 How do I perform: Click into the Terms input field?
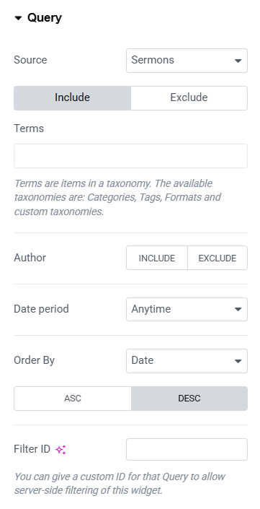click(x=130, y=156)
